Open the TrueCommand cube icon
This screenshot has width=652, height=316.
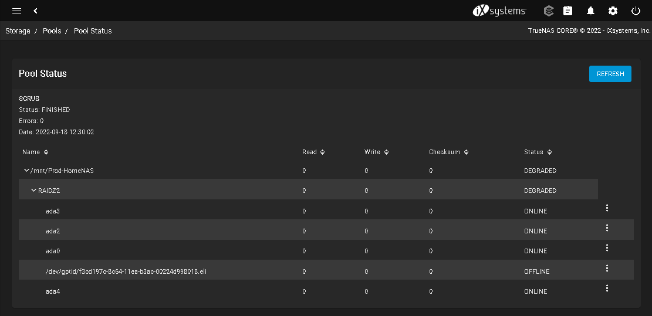click(x=549, y=11)
